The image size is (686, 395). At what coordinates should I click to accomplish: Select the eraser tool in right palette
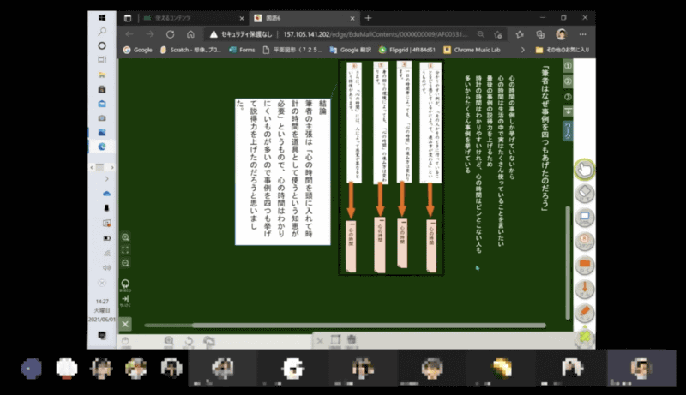pos(585,193)
